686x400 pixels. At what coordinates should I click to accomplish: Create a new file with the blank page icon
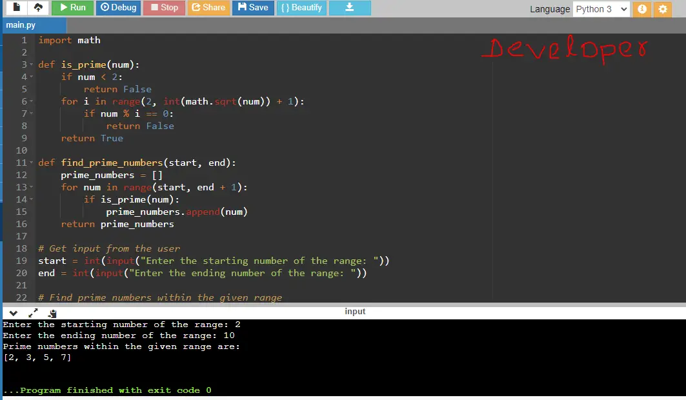17,8
